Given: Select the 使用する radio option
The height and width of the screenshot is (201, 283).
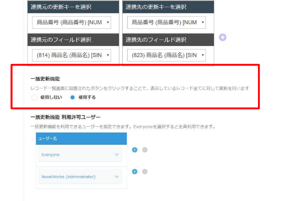Looking at the screenshot, I should [72, 98].
